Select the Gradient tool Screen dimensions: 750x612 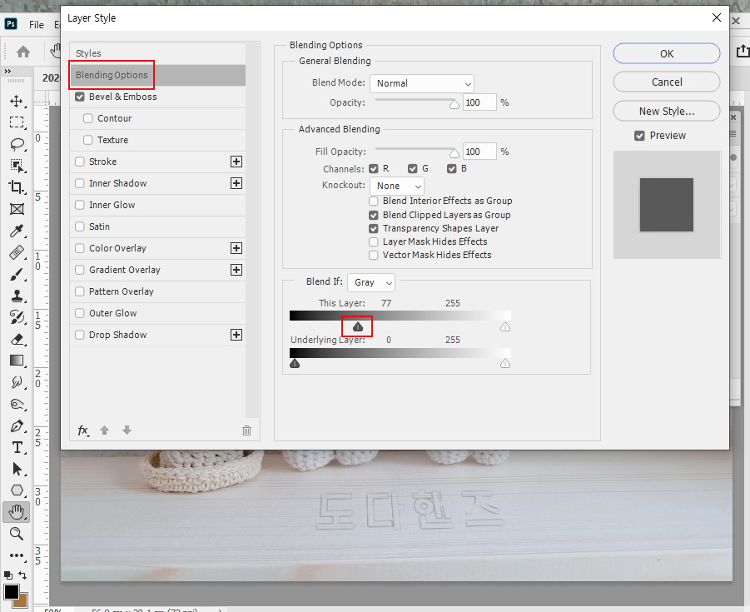click(17, 361)
